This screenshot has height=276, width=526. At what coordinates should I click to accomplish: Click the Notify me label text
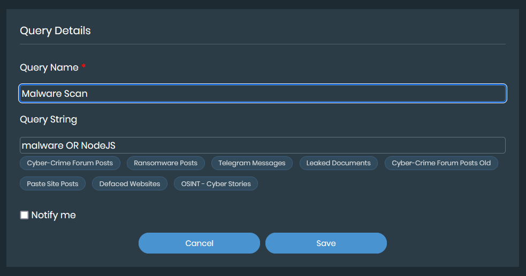[54, 215]
